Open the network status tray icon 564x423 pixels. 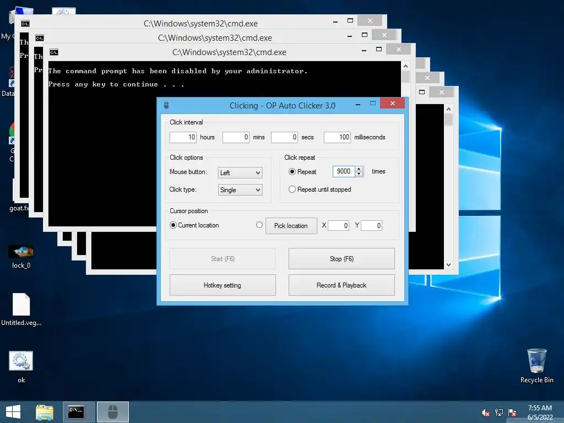pos(499,413)
